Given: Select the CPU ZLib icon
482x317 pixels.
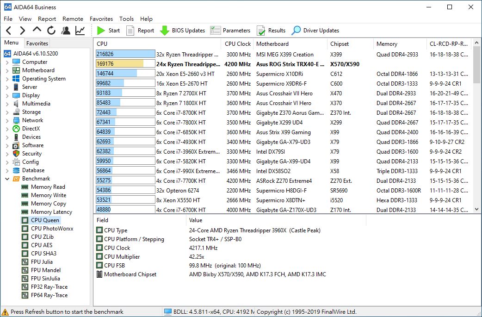Looking at the screenshot, I should [25, 237].
